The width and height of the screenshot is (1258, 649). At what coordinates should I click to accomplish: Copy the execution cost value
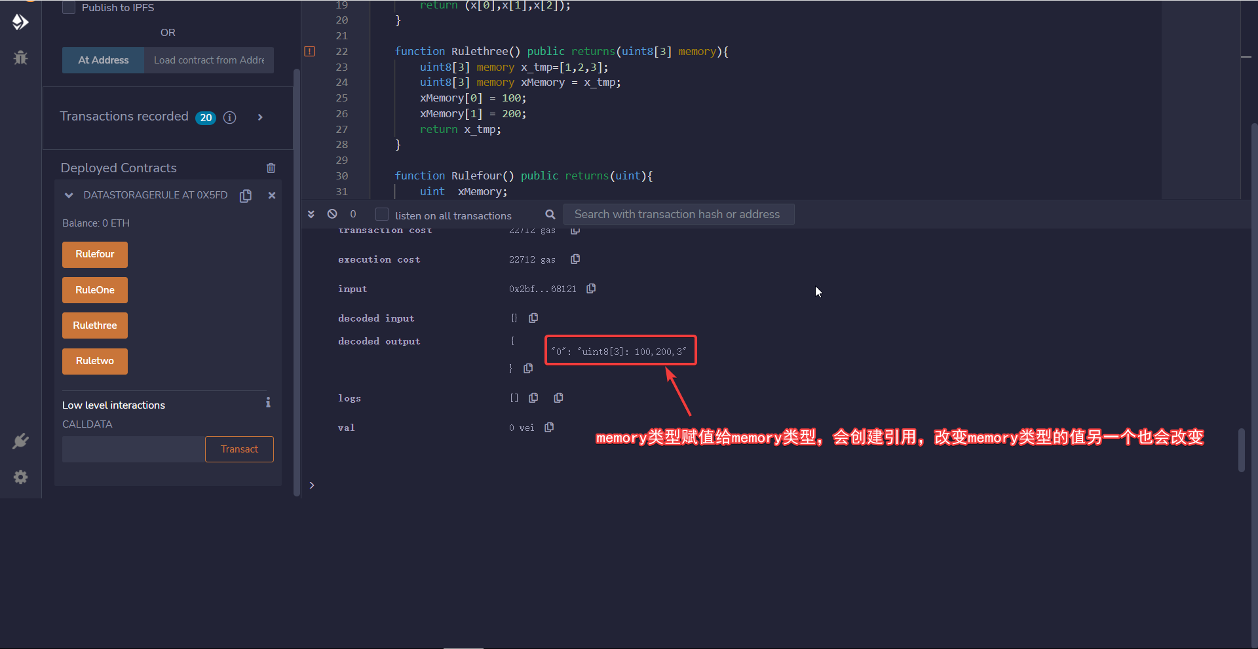pos(575,259)
